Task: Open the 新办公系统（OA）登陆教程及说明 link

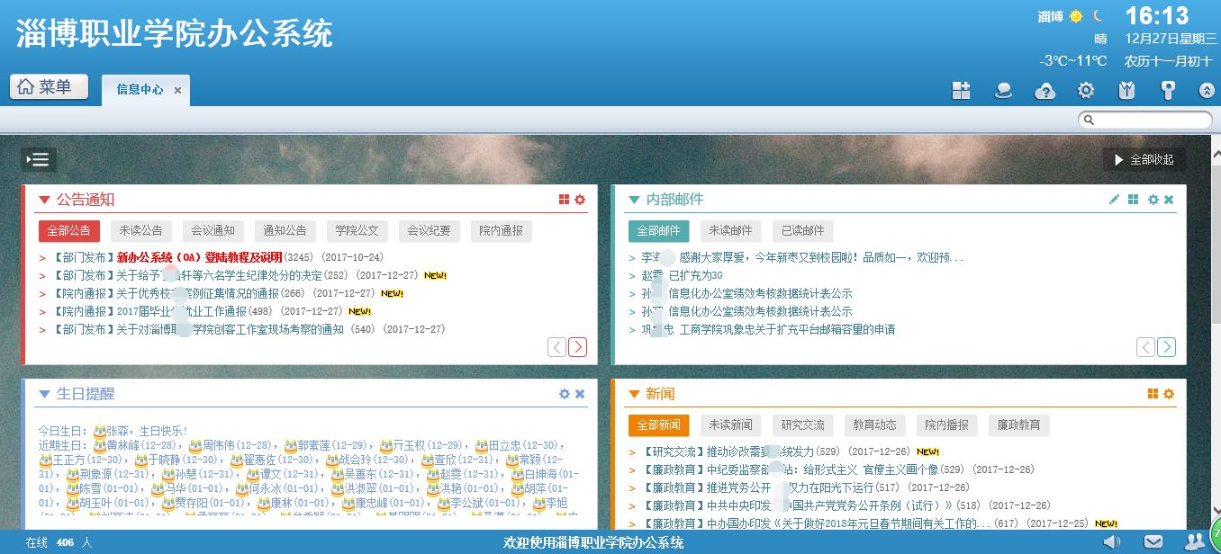Action: (199, 257)
